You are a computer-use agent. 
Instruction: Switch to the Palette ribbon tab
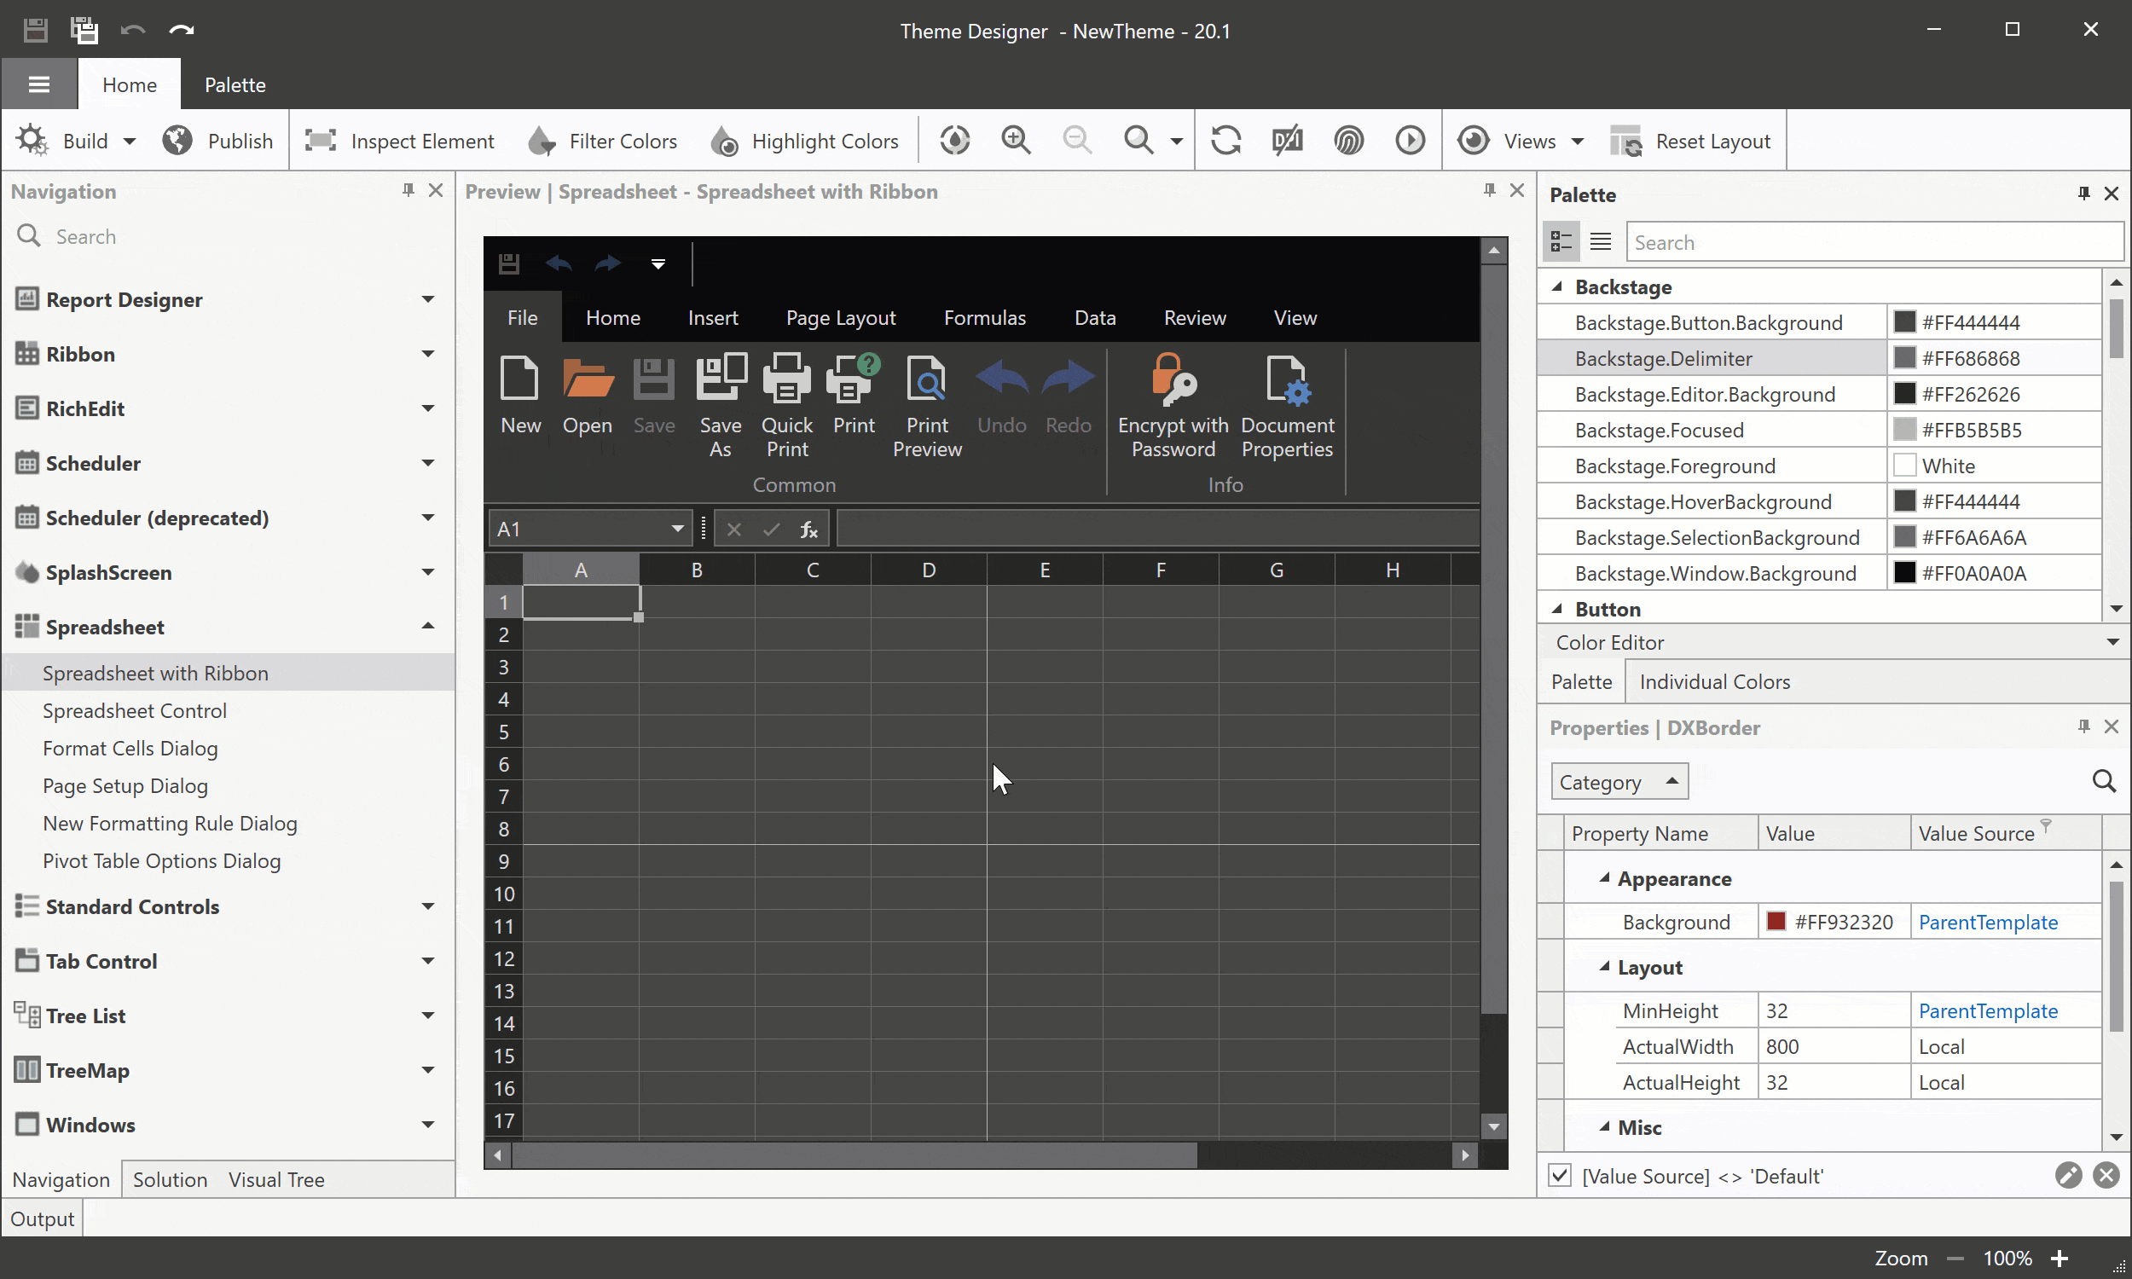[x=235, y=84]
